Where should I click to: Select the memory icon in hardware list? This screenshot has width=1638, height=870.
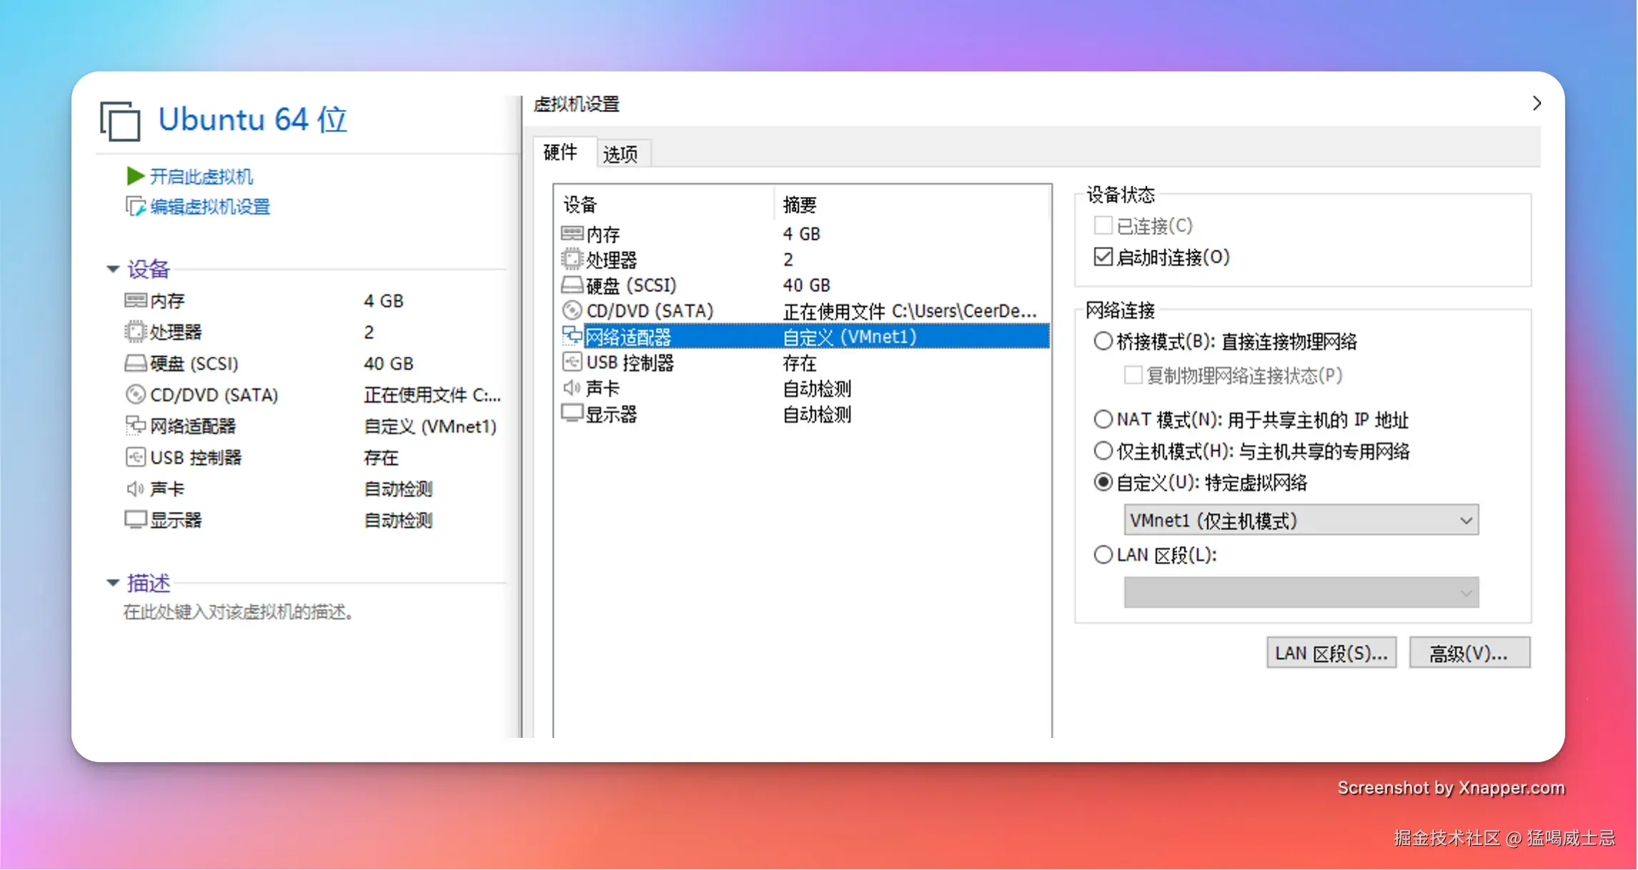point(572,234)
